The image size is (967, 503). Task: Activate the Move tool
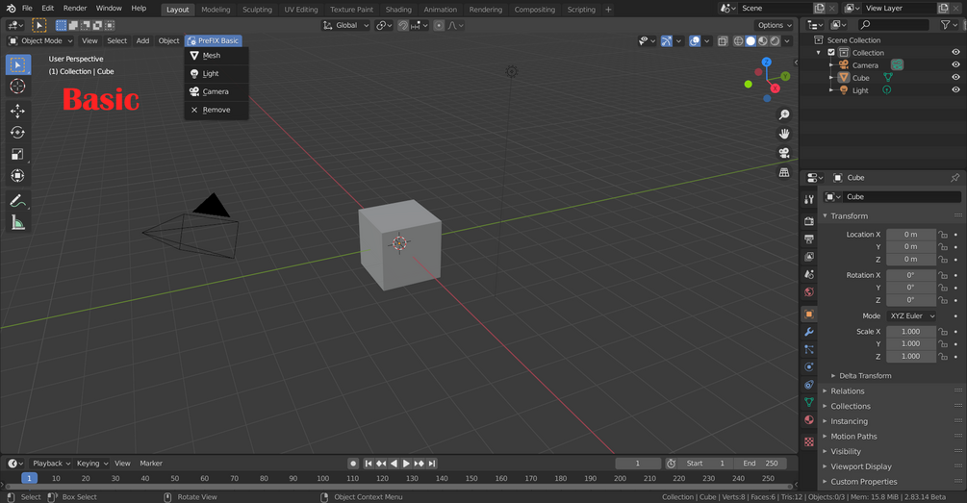pyautogui.click(x=18, y=111)
